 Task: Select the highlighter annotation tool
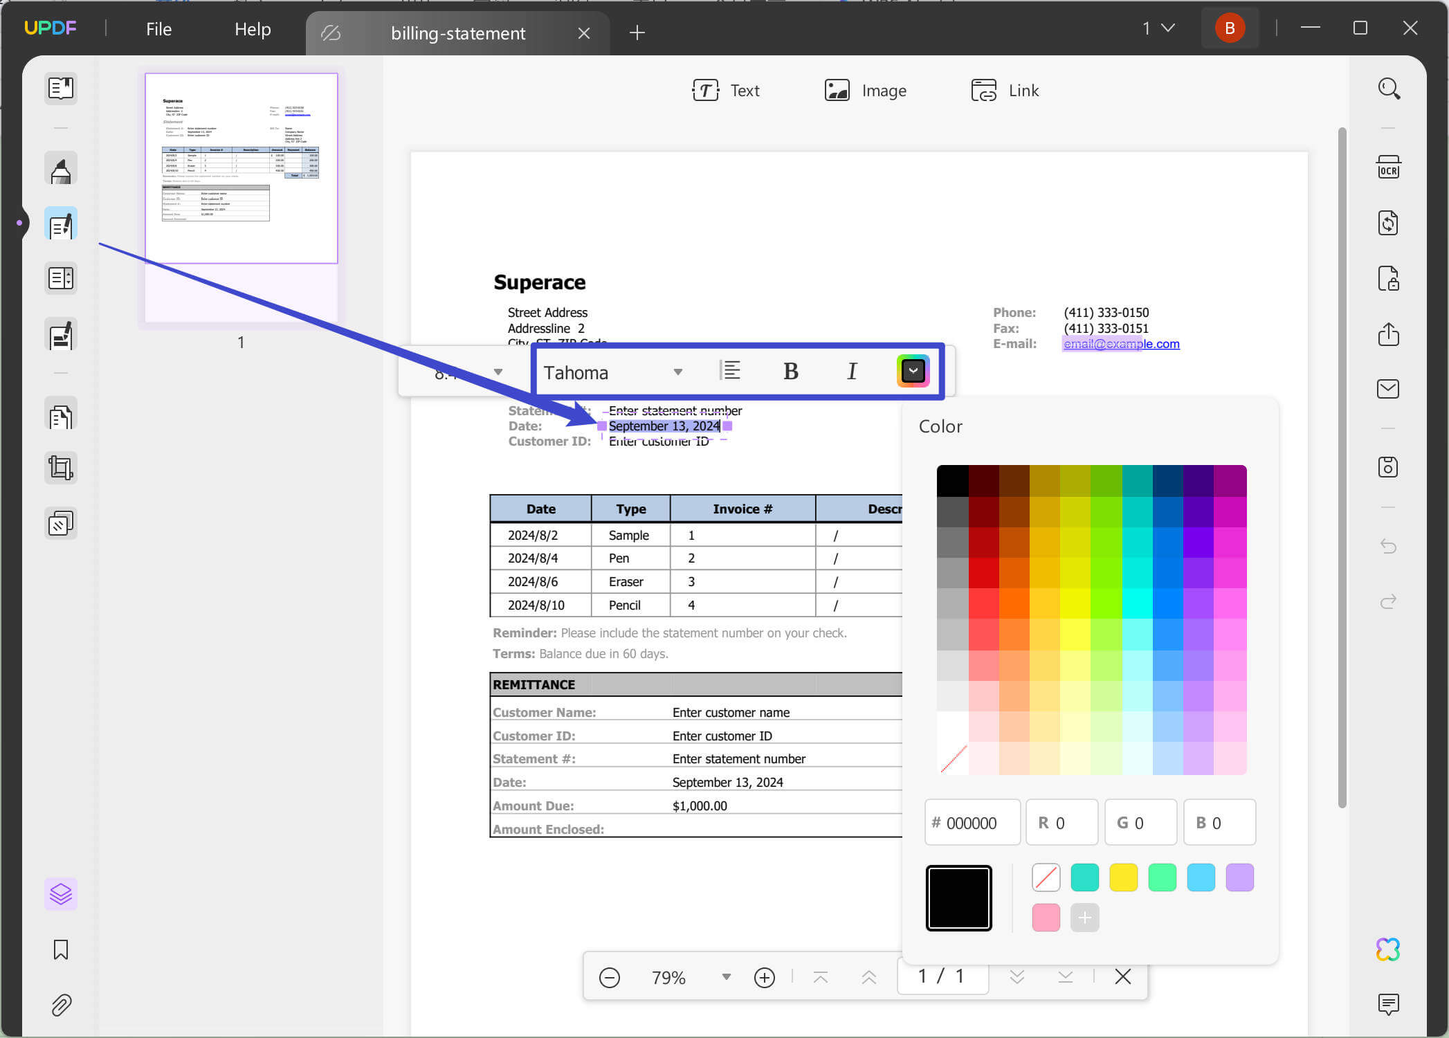click(61, 168)
